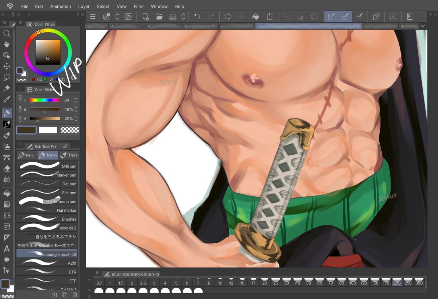Screen dimensions: 438x299
Task: Select the Fill bucket tool in the toolbar
Action: pos(7,193)
